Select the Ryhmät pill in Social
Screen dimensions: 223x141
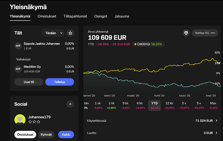pos(46,135)
